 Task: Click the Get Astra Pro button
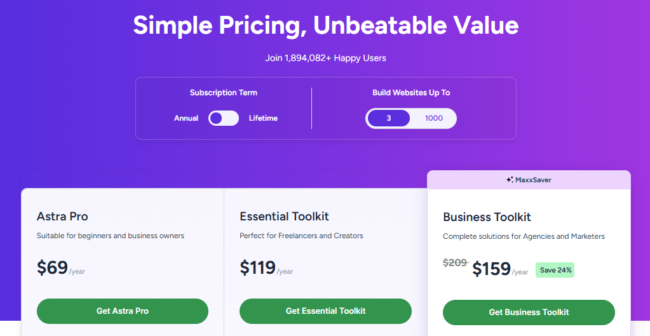(x=123, y=311)
